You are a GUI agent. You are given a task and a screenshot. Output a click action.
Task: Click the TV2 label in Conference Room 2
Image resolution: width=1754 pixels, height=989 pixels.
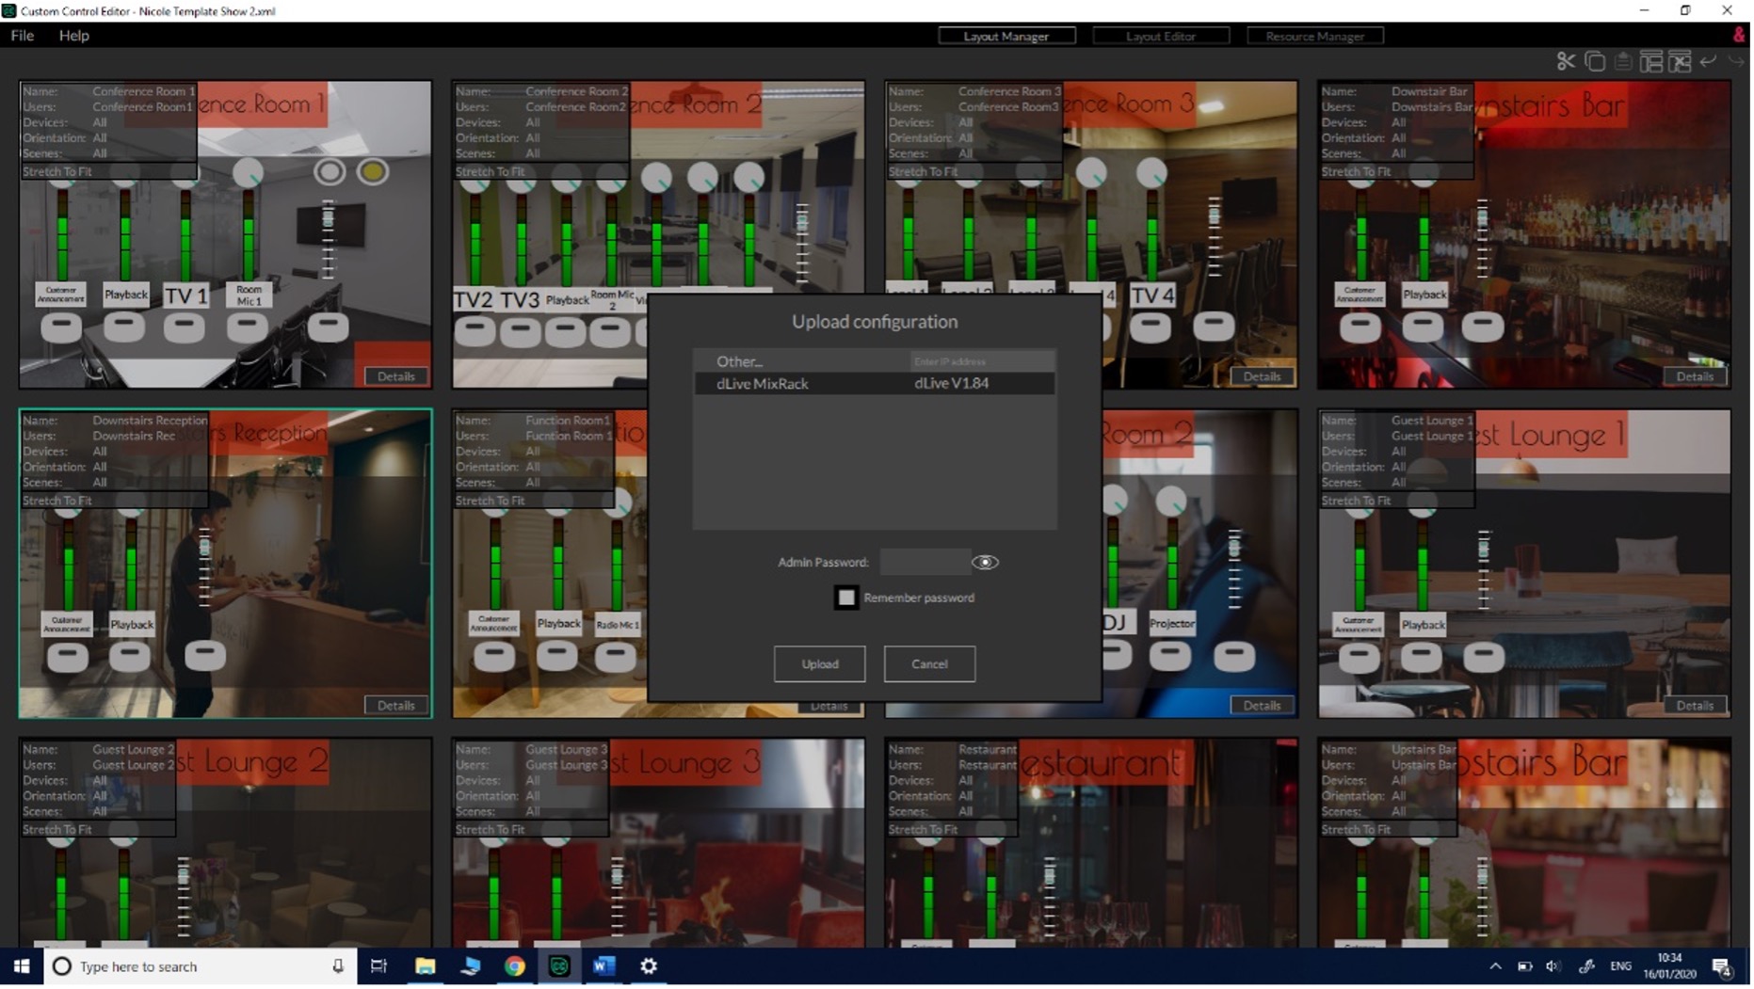474,301
